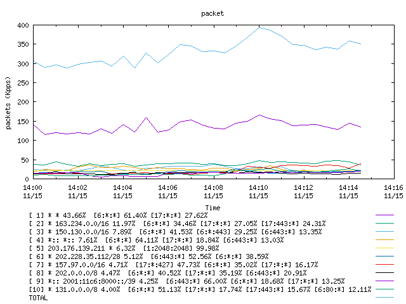Click the x-axis tick label '14:06'
This screenshot has height=304, width=406.
pyautogui.click(x=167, y=187)
